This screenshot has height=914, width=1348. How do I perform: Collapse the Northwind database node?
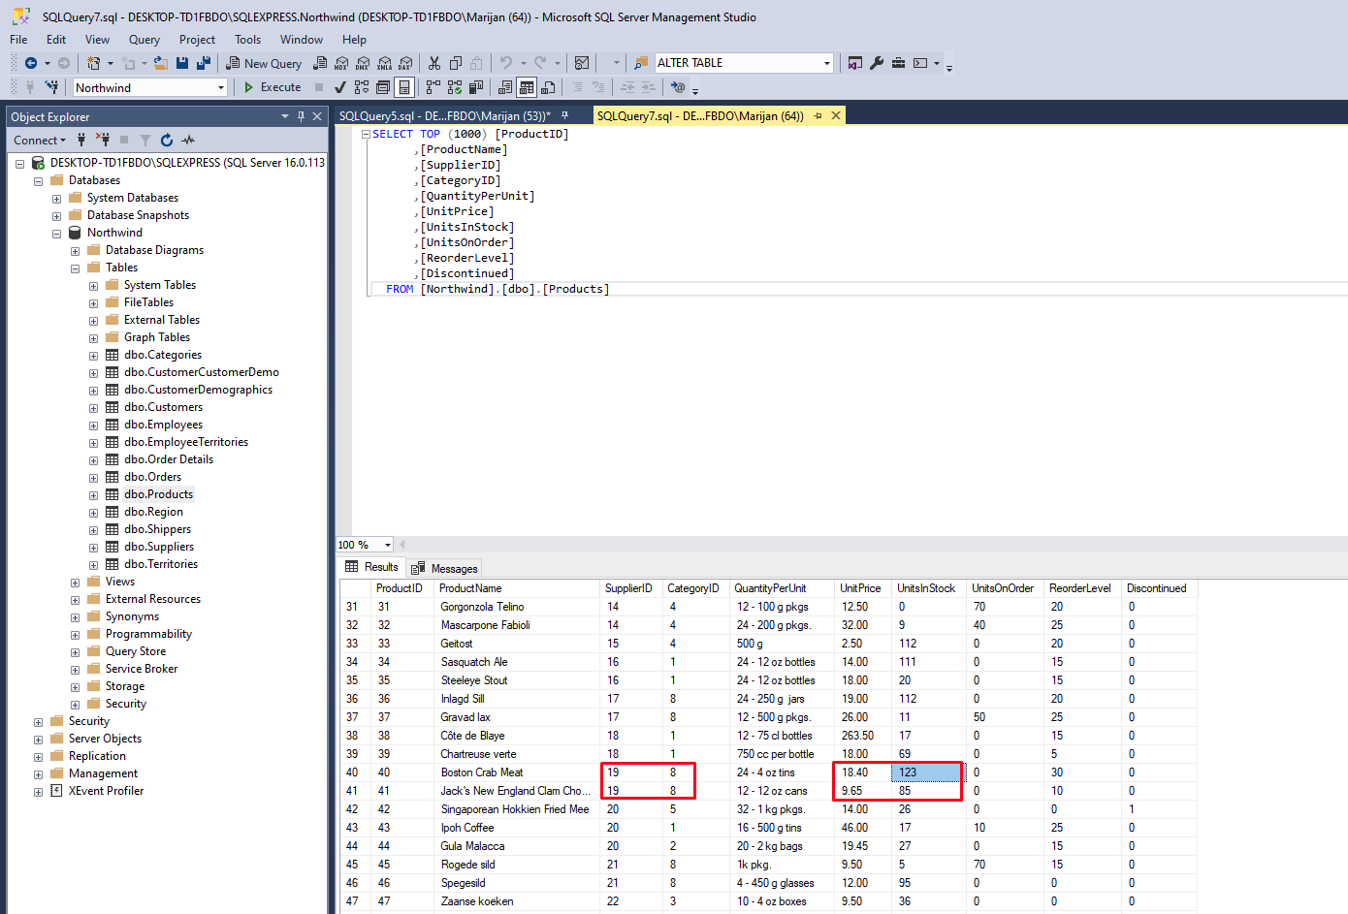56,234
